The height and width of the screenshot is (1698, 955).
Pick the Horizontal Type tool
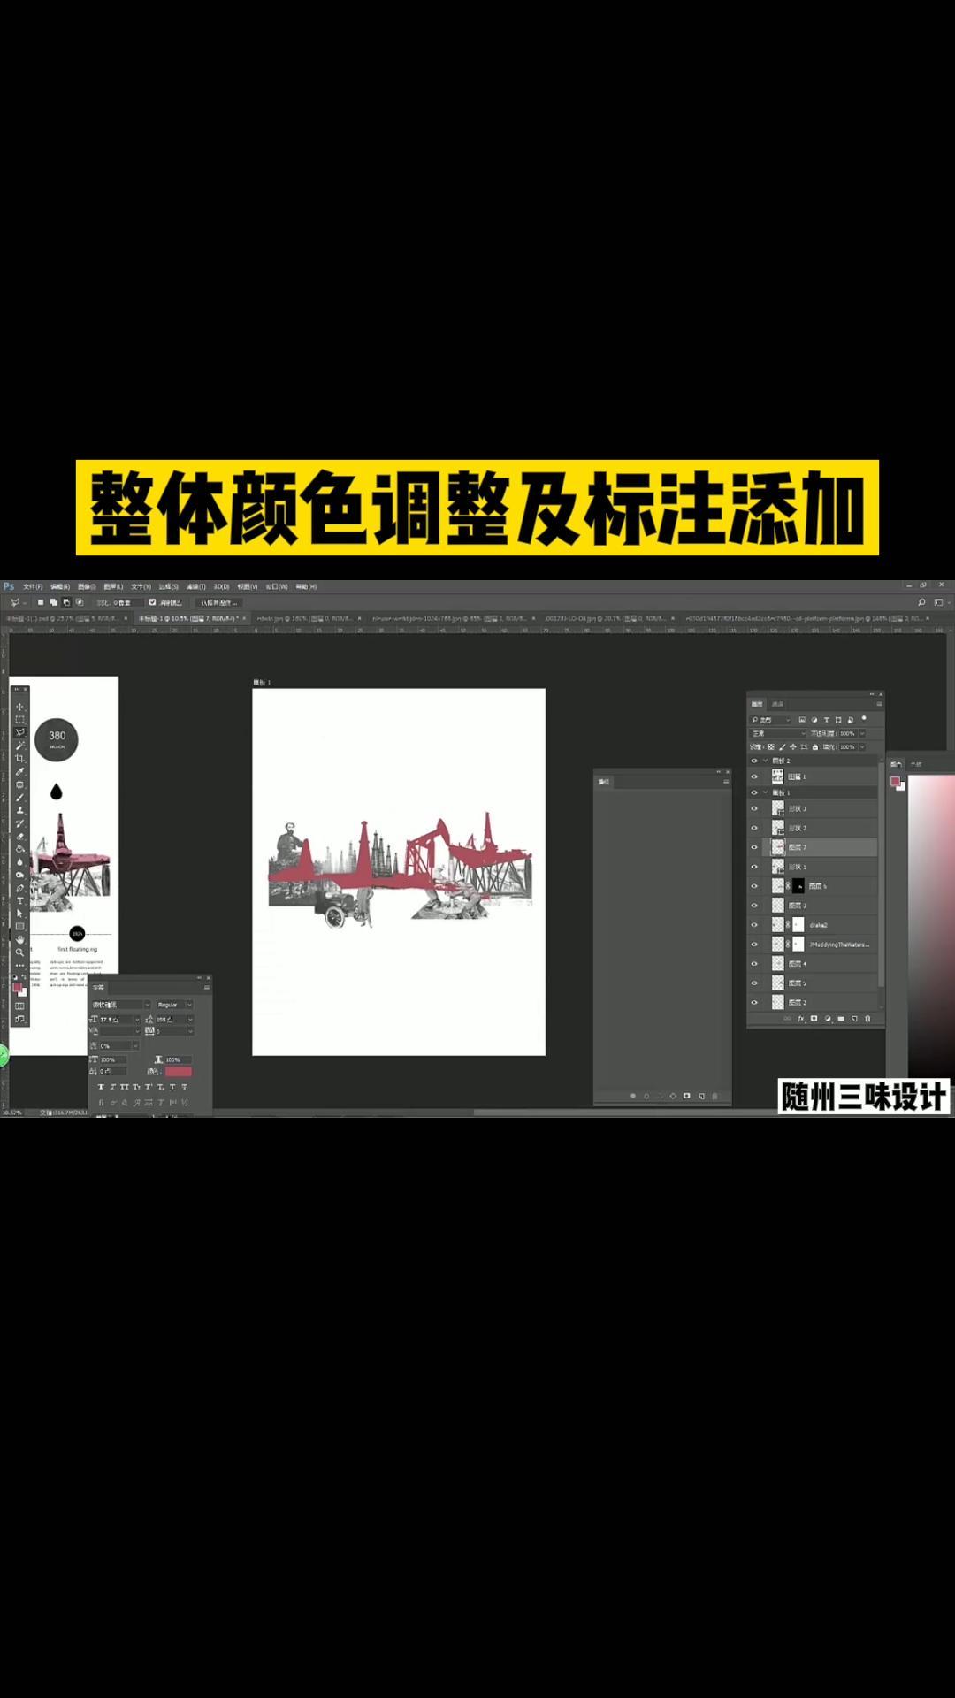(19, 900)
